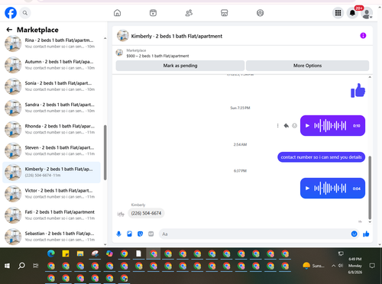Open the weather widget on taskbar
This screenshot has height=284, width=382.
click(x=313, y=266)
